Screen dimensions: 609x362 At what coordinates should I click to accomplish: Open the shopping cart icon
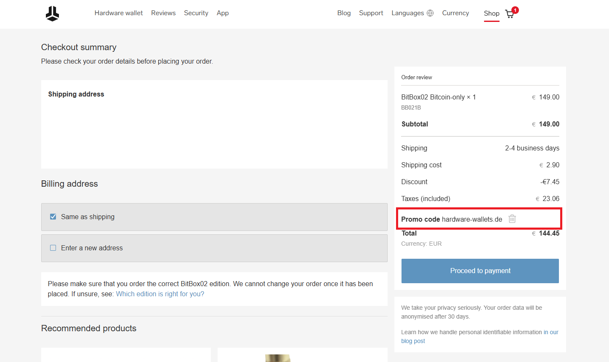point(509,14)
